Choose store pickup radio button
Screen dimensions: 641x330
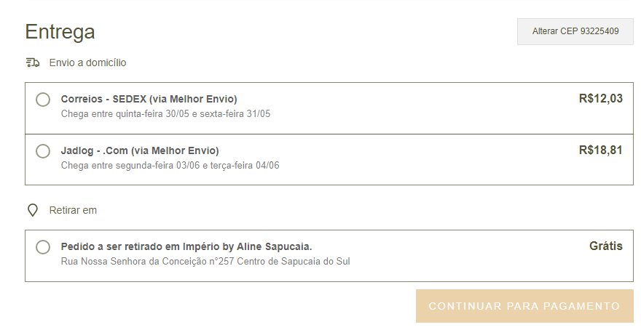click(x=43, y=247)
